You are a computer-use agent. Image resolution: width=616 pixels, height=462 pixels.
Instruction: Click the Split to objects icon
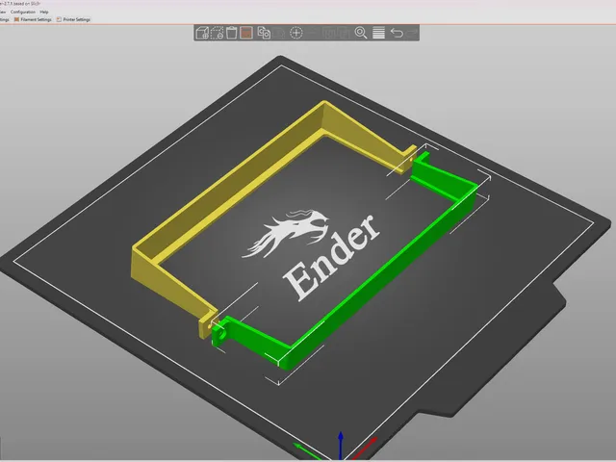[x=329, y=33]
